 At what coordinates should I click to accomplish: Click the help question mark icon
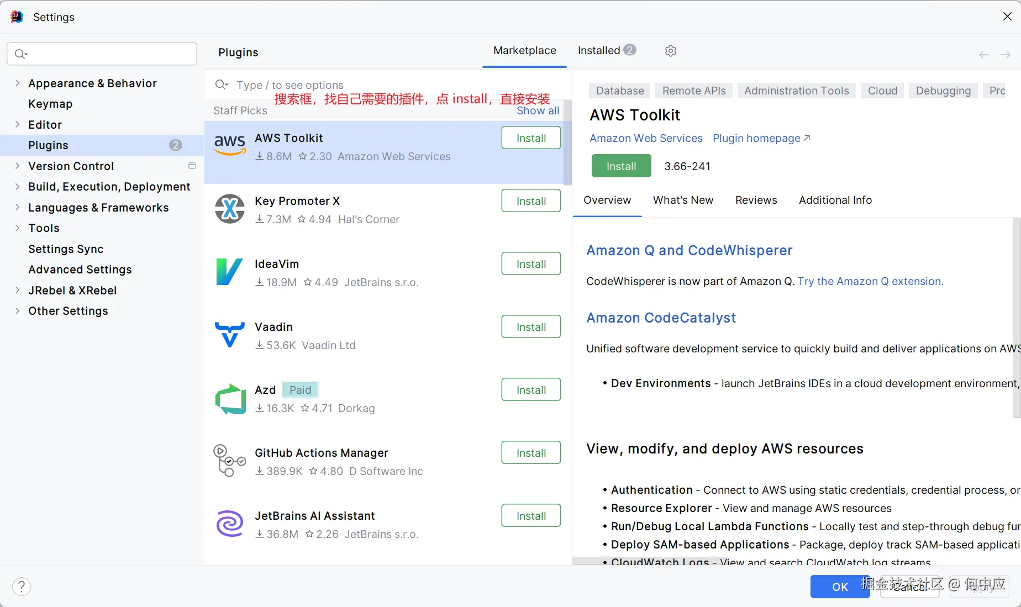(22, 587)
